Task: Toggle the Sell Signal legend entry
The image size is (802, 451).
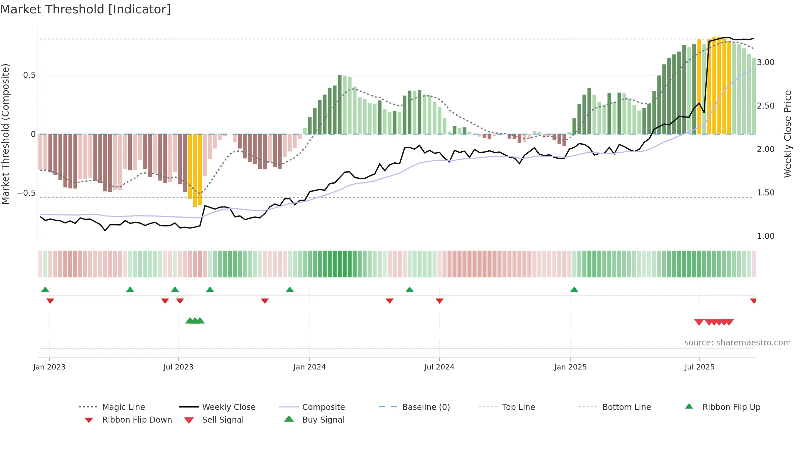Action: click(214, 420)
